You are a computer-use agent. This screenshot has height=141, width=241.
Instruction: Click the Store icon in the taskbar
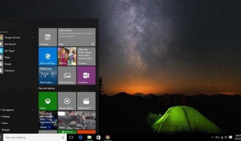coord(98,137)
